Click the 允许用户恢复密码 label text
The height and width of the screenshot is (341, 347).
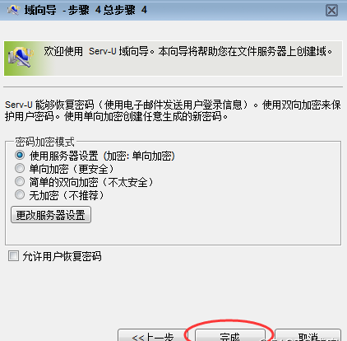pos(62,256)
